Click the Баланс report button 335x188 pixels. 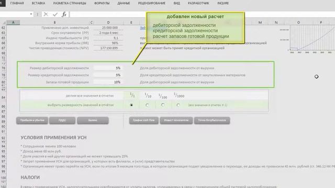coord(93,120)
